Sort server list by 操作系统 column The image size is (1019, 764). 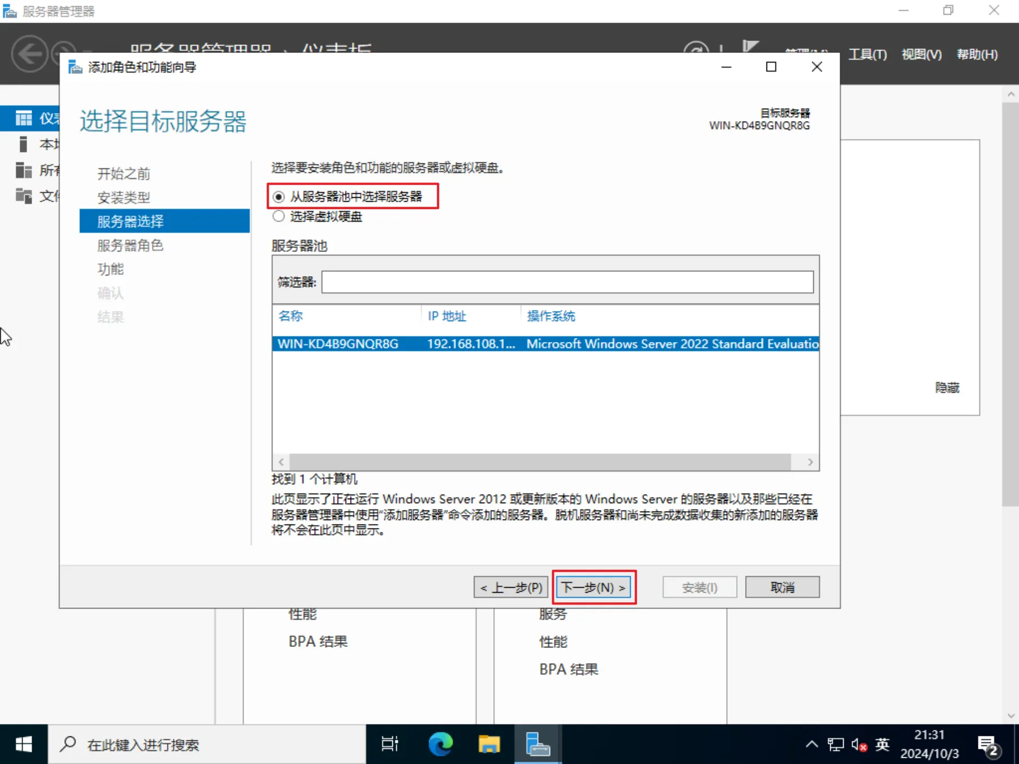[551, 316]
